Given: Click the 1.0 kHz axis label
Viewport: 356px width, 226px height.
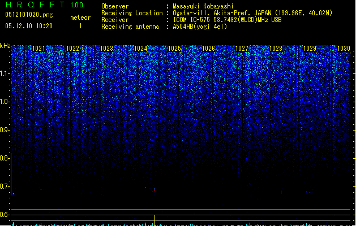Looking at the screenshot, I should pyautogui.click(x=5, y=102).
